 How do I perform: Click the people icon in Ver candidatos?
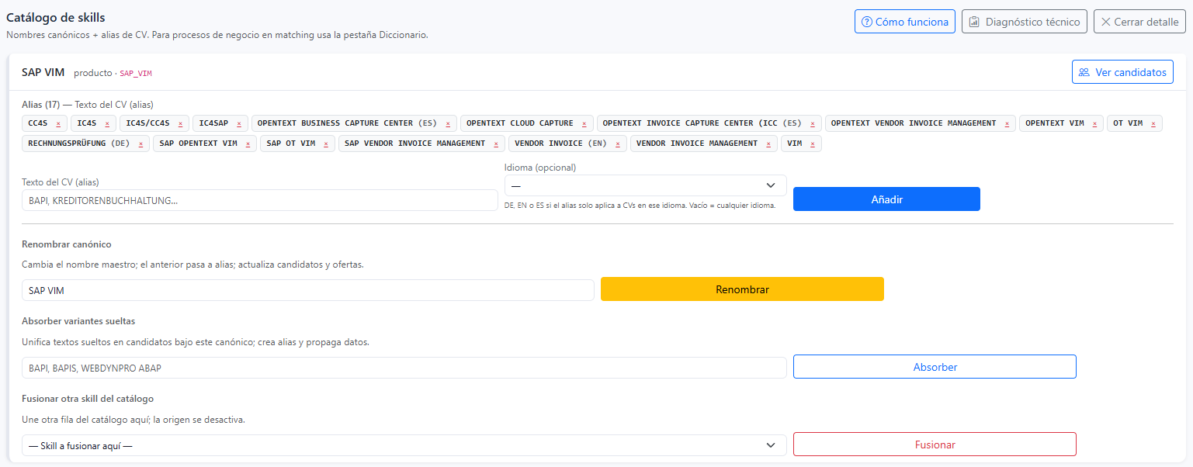[1084, 72]
